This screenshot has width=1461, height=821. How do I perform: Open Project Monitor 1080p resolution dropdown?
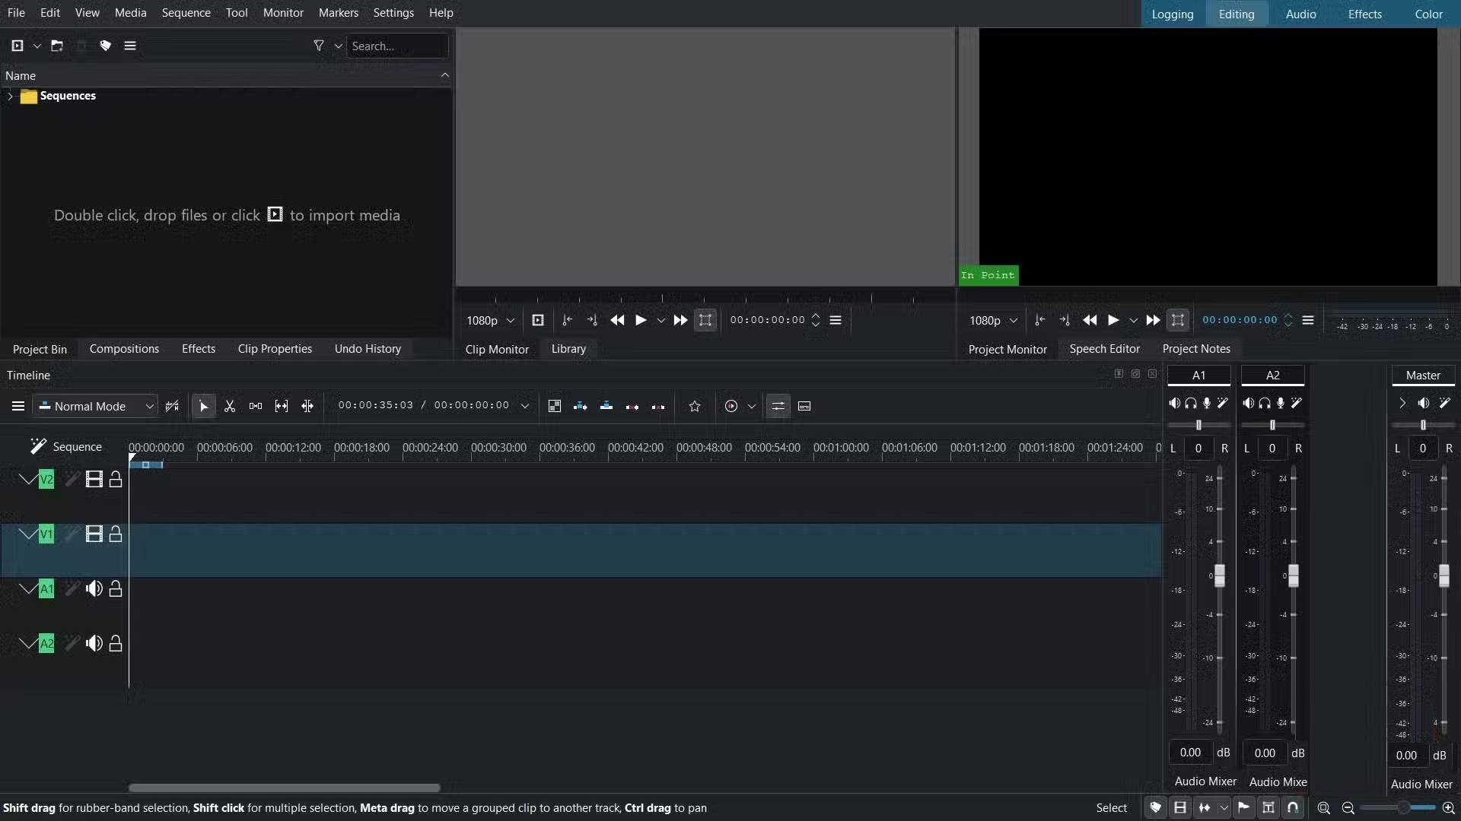(x=993, y=320)
